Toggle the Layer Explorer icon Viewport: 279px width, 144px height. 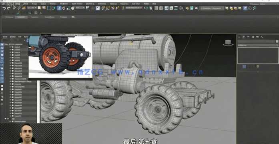[161, 8]
